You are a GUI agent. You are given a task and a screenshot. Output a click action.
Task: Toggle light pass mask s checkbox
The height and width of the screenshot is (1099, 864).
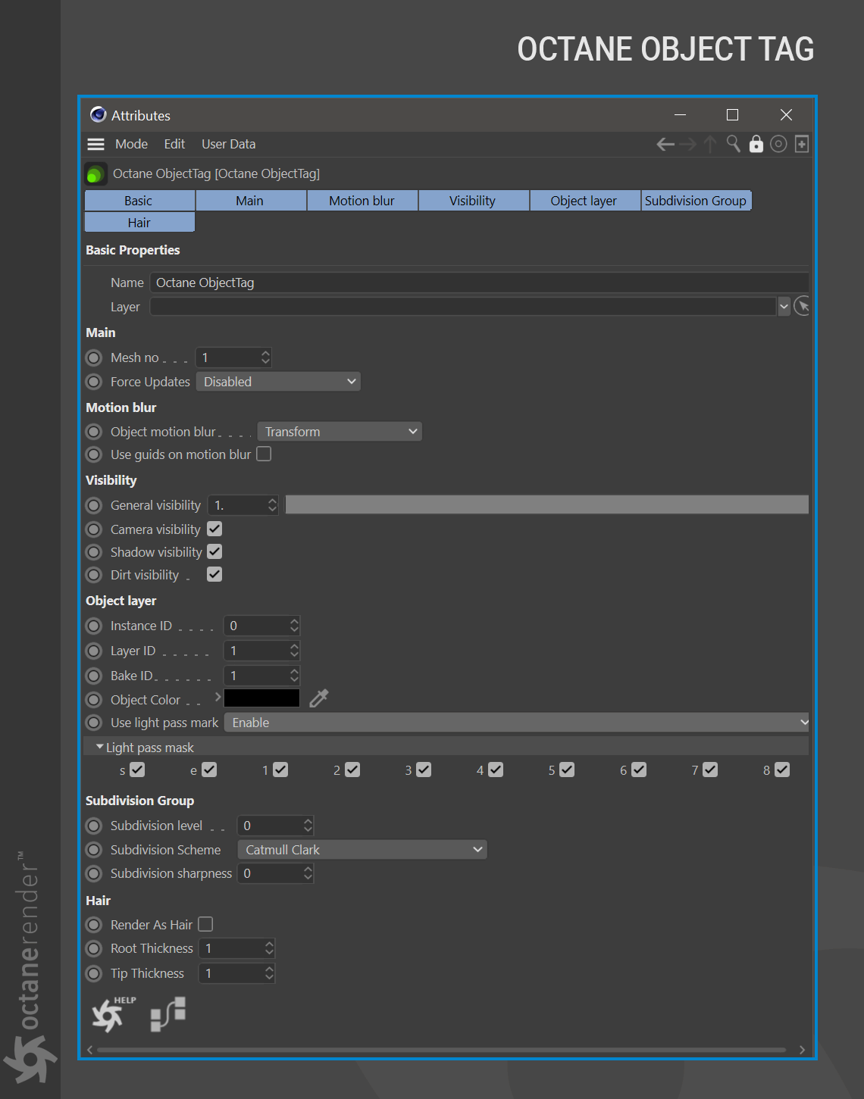click(137, 770)
